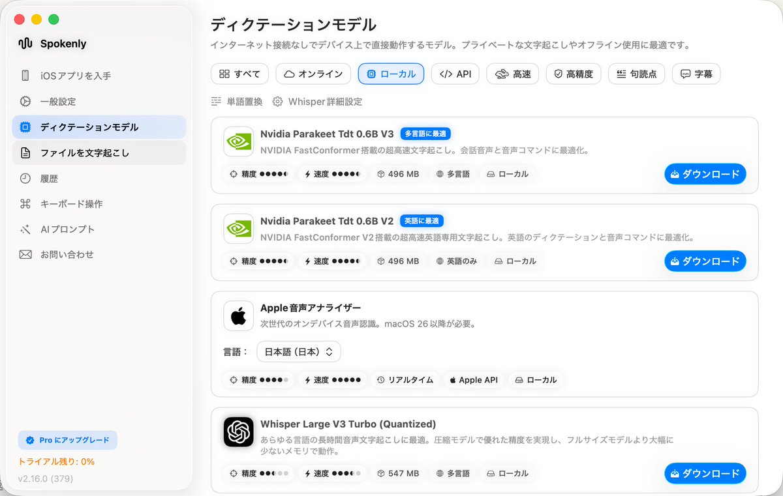Image resolution: width=783 pixels, height=496 pixels.
Task: Click the Apple音声アナライザー 精度 rating tag
Action: coord(259,380)
